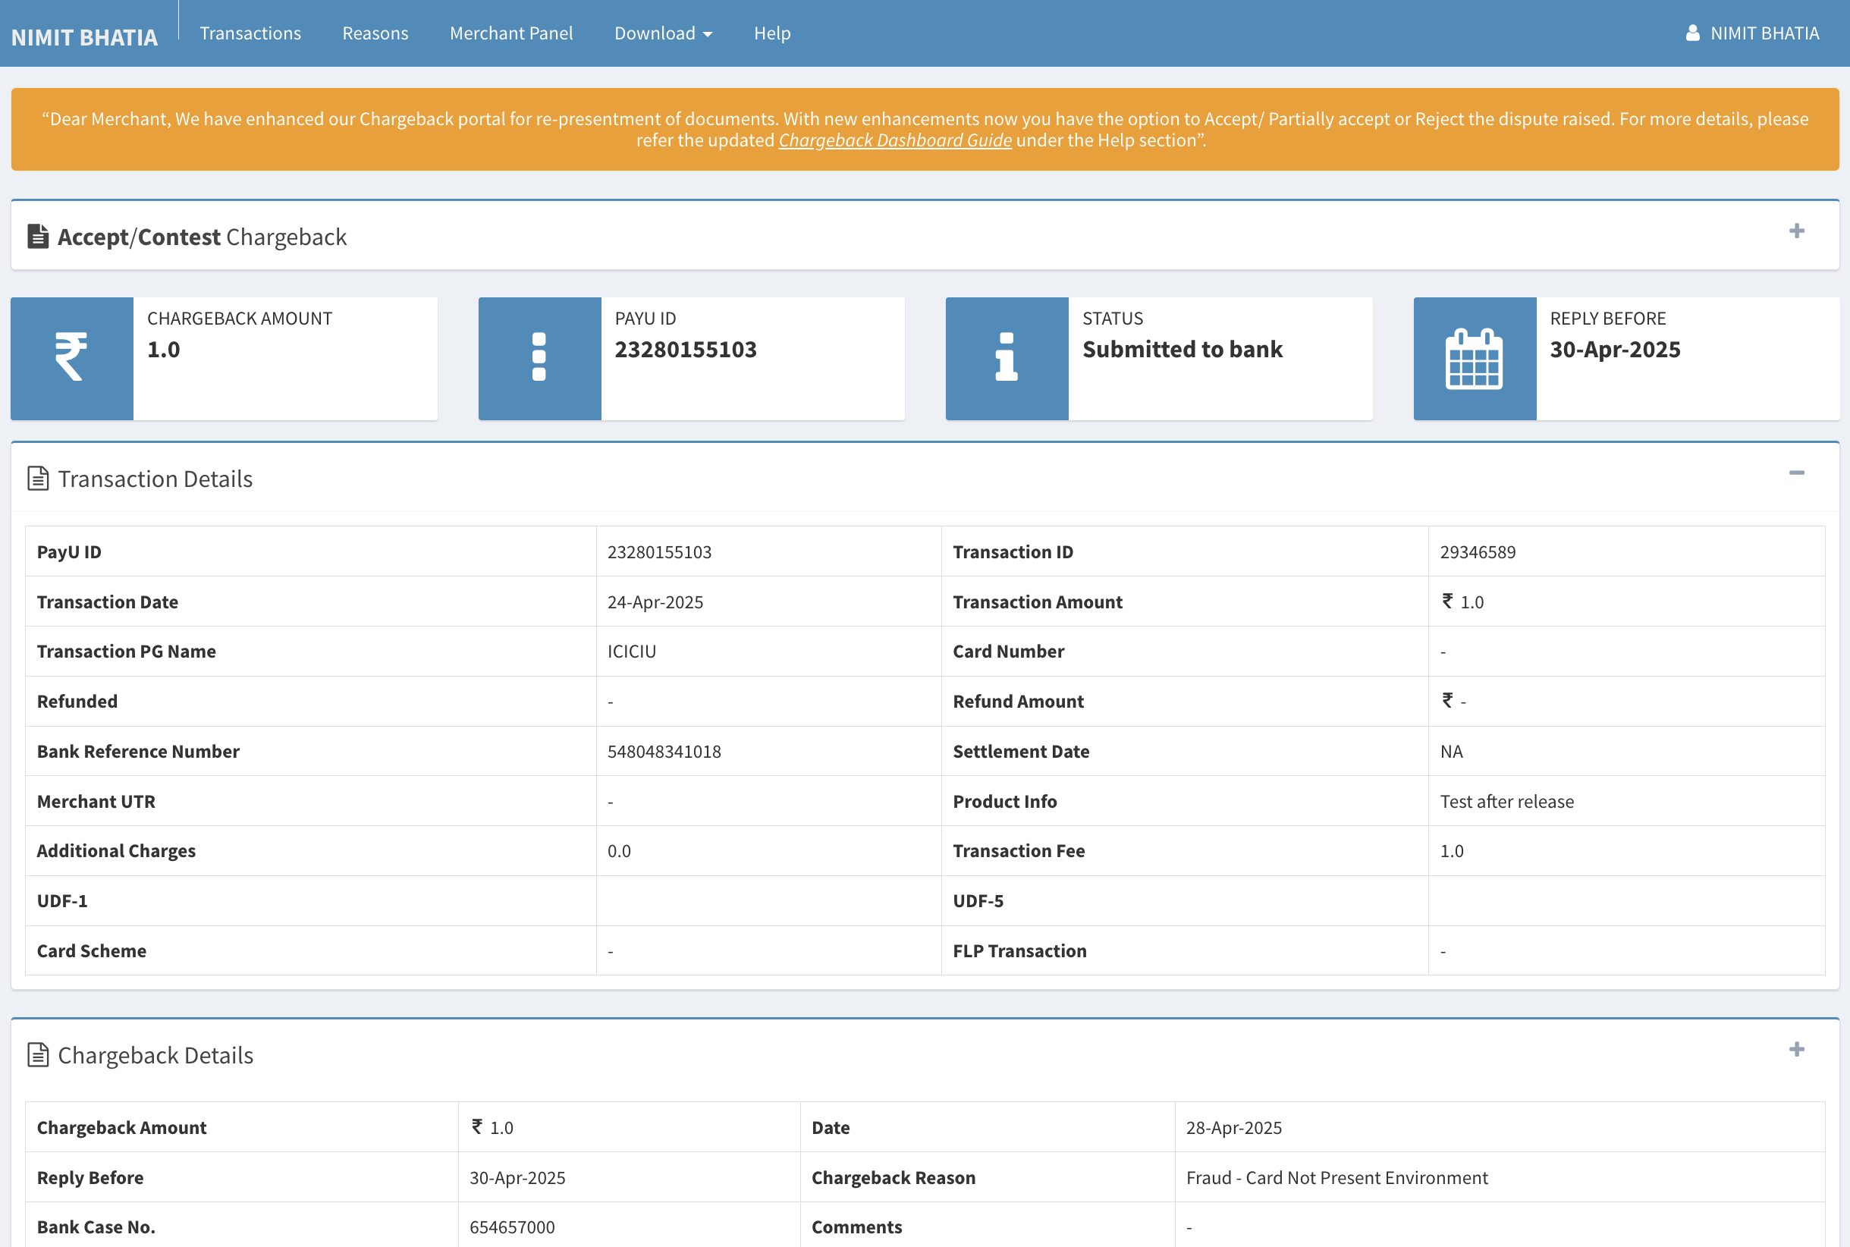This screenshot has width=1850, height=1247.
Task: Click the Chargeback Reason label
Action: [x=894, y=1178]
